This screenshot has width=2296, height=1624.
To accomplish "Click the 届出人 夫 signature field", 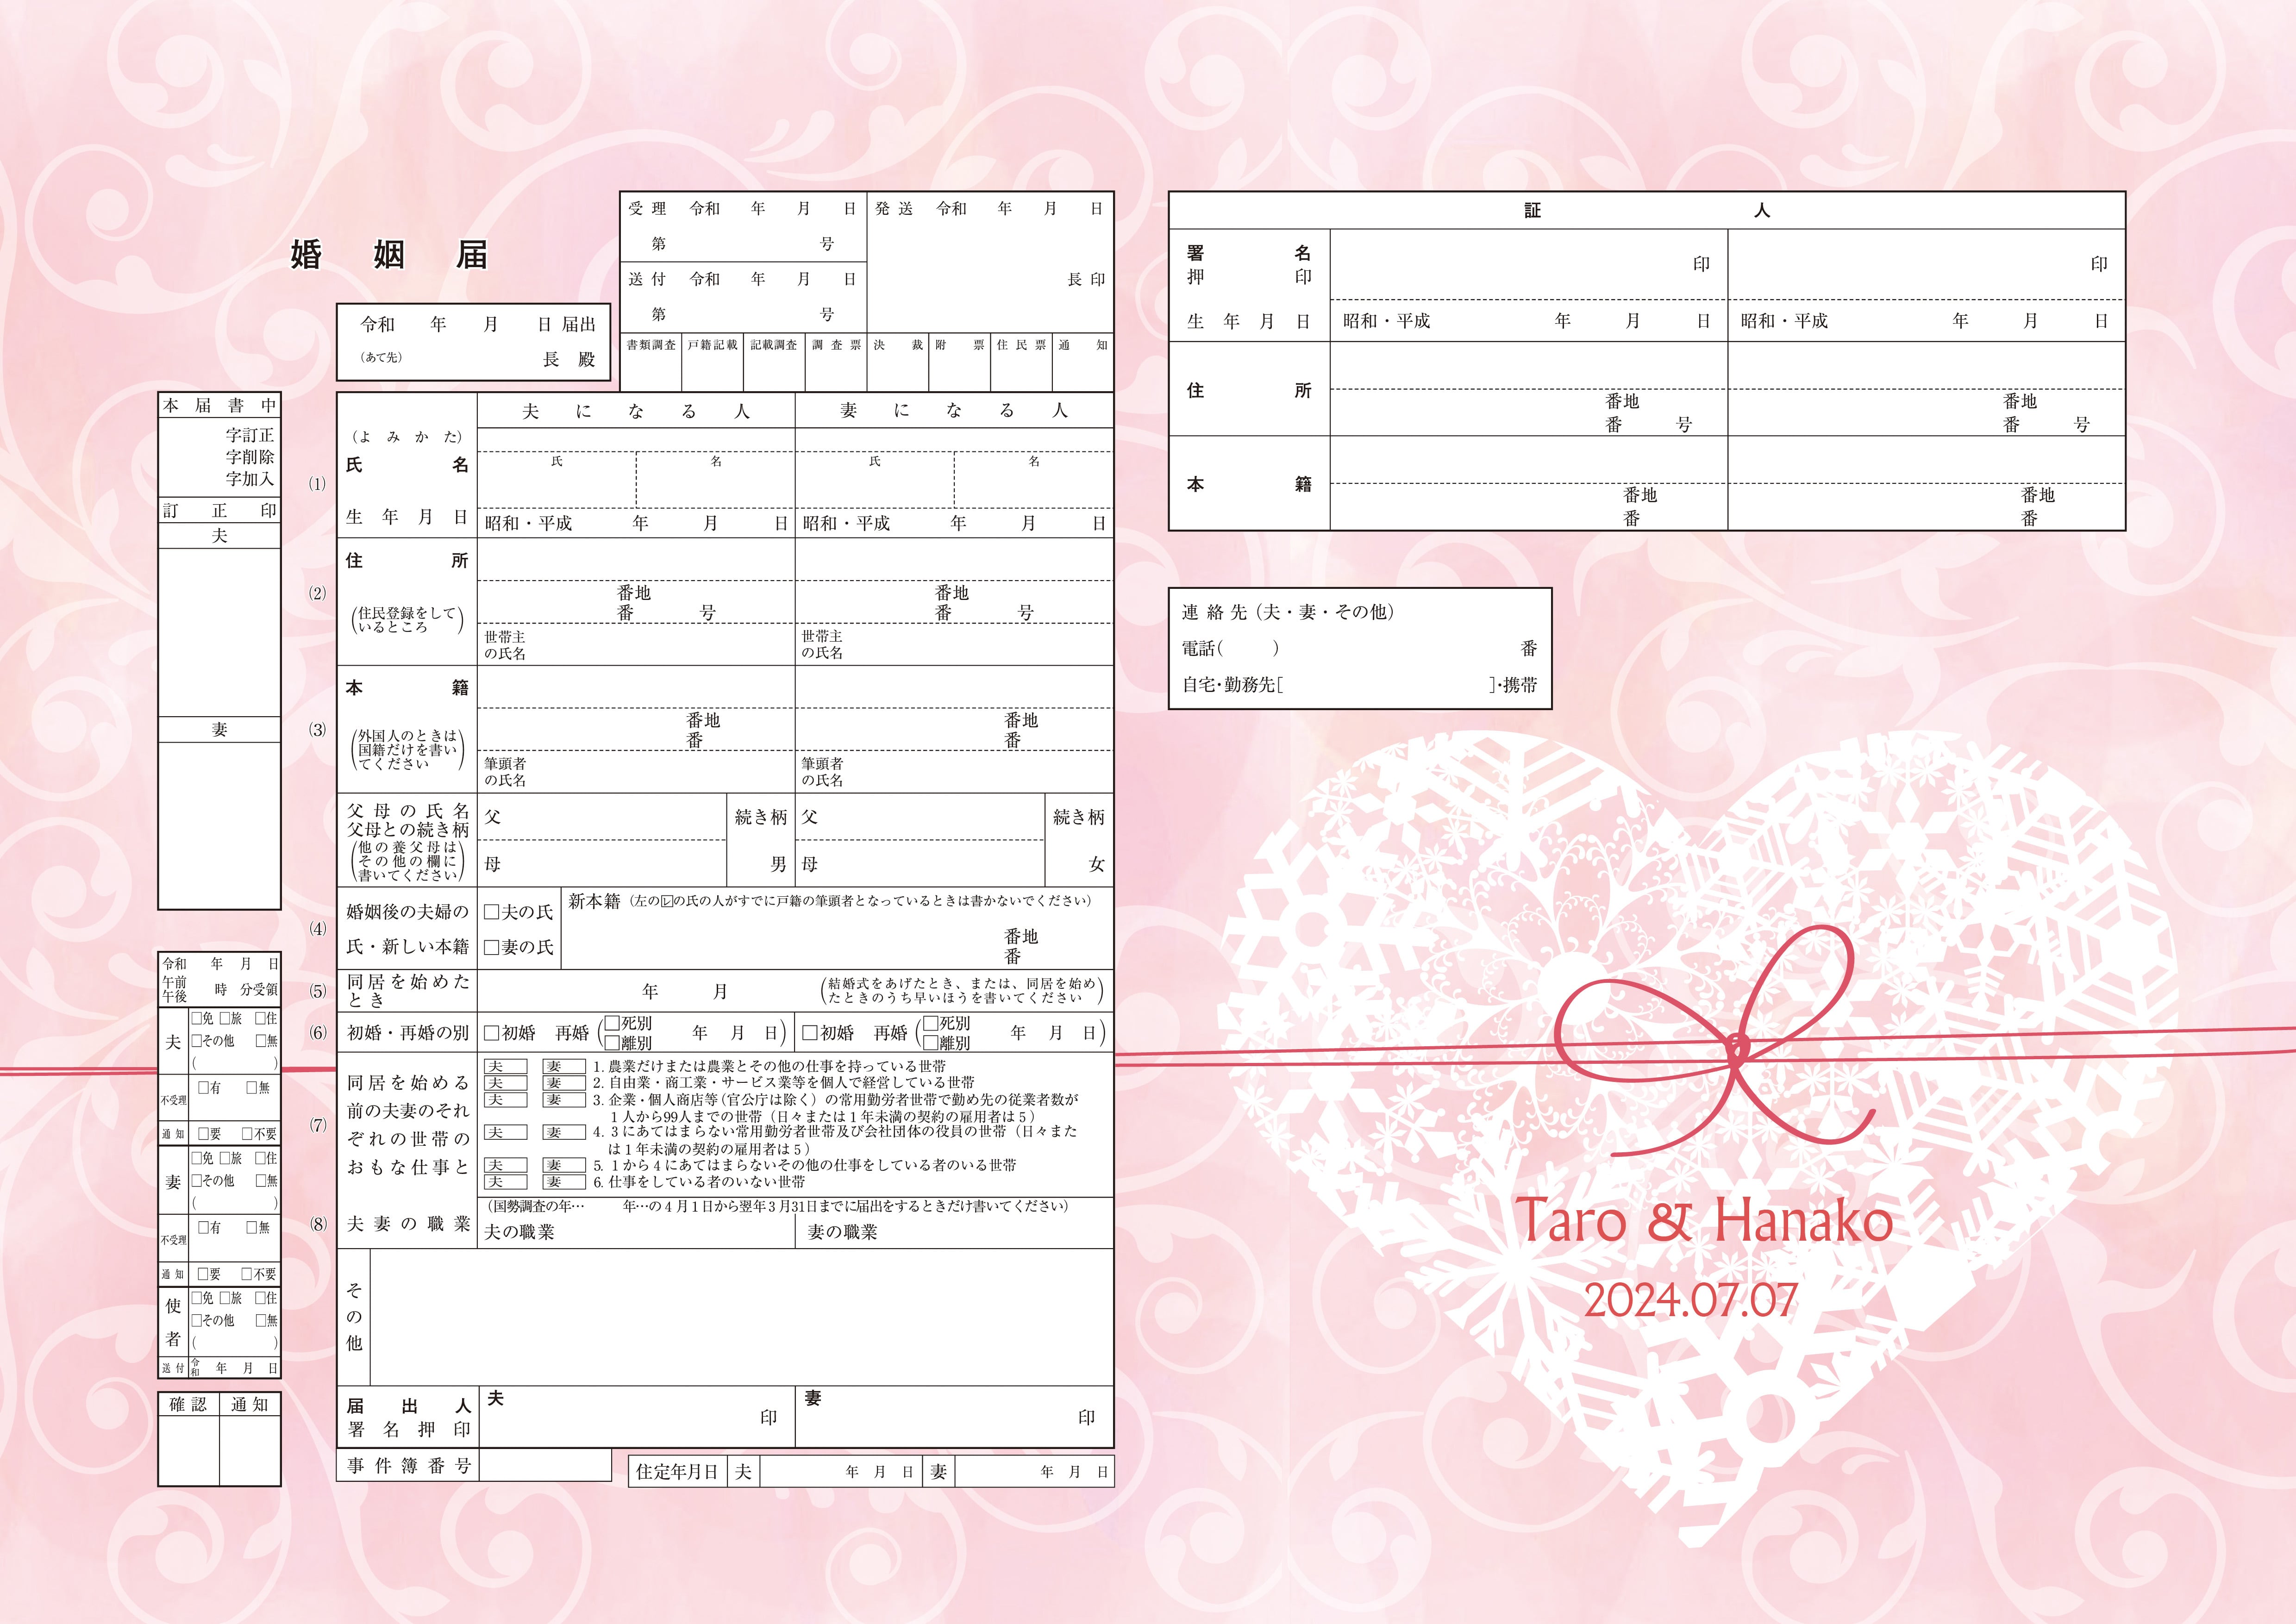I will point(637,1417).
